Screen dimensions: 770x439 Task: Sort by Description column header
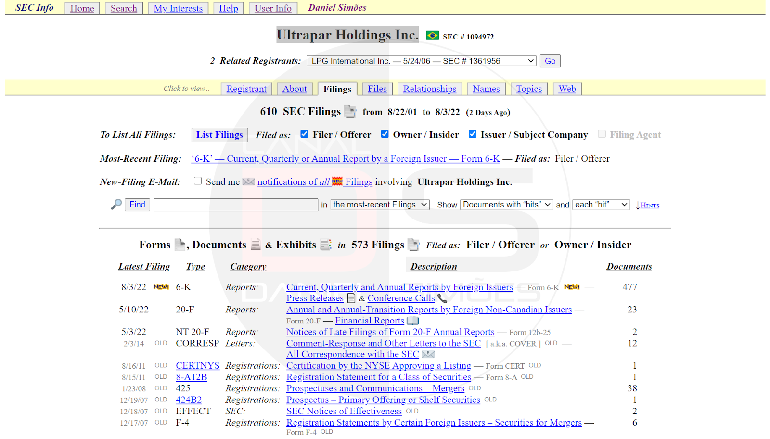(434, 266)
